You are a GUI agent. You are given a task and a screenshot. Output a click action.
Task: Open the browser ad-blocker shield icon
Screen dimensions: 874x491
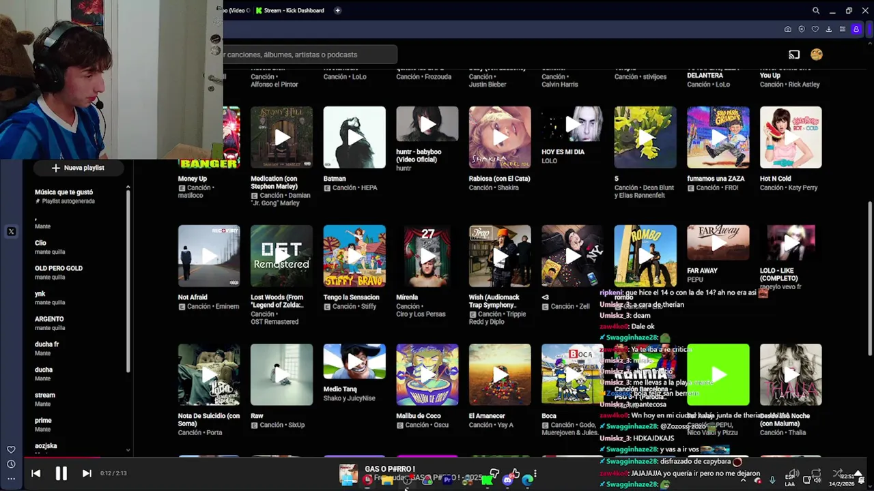pos(802,29)
